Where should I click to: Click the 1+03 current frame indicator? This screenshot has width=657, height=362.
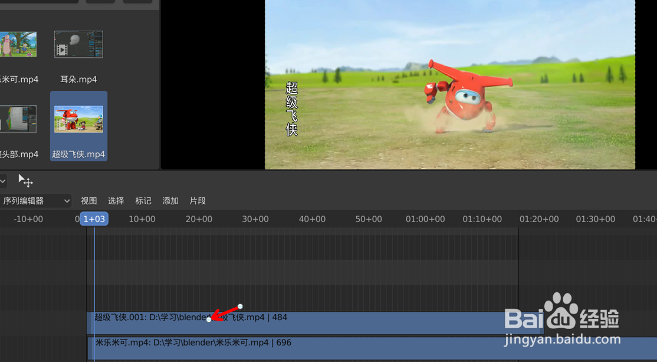click(94, 219)
